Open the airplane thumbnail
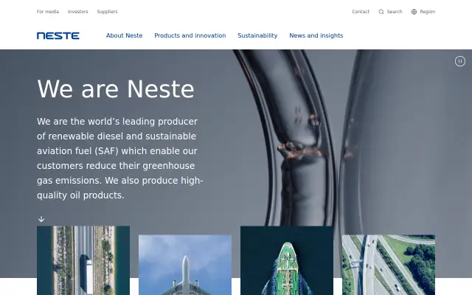Screen dimensions: 472x295 (185, 265)
